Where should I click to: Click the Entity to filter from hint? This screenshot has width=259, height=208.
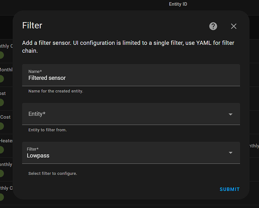click(47, 130)
